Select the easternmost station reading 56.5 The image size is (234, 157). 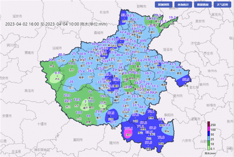coord(186,80)
